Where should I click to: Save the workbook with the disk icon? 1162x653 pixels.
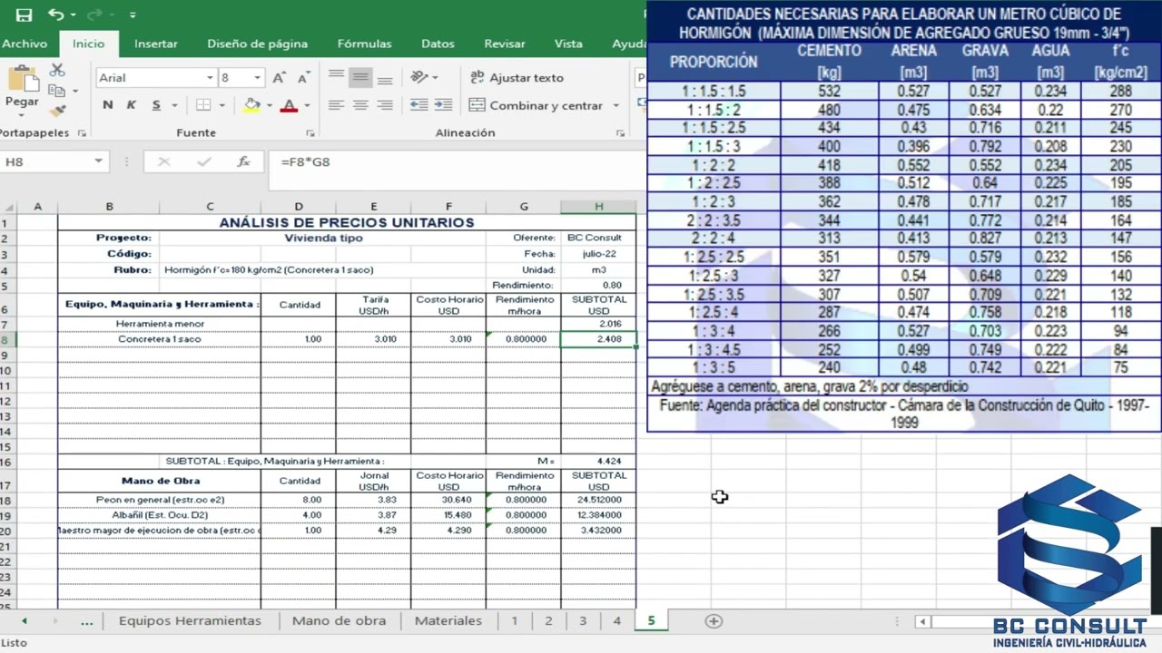[24, 15]
